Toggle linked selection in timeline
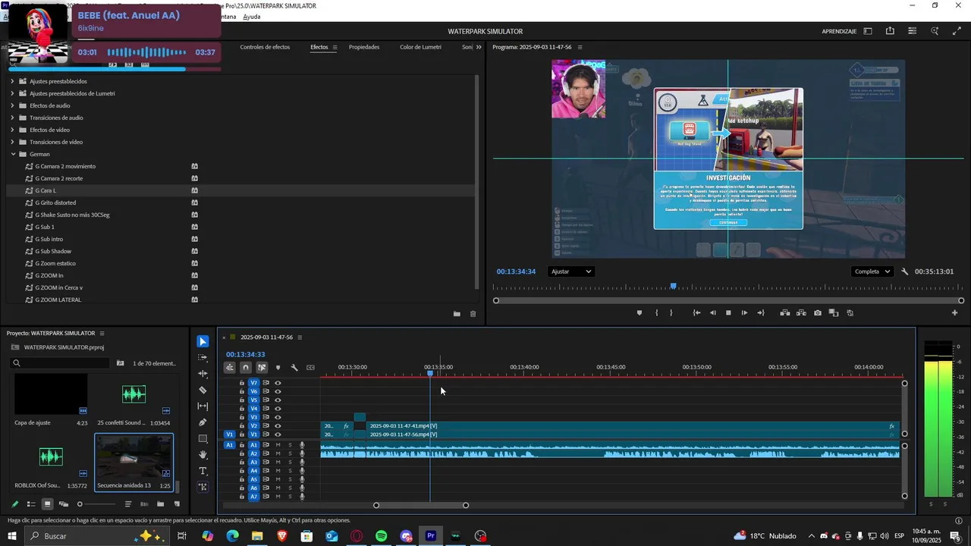The width and height of the screenshot is (971, 546). click(x=262, y=368)
